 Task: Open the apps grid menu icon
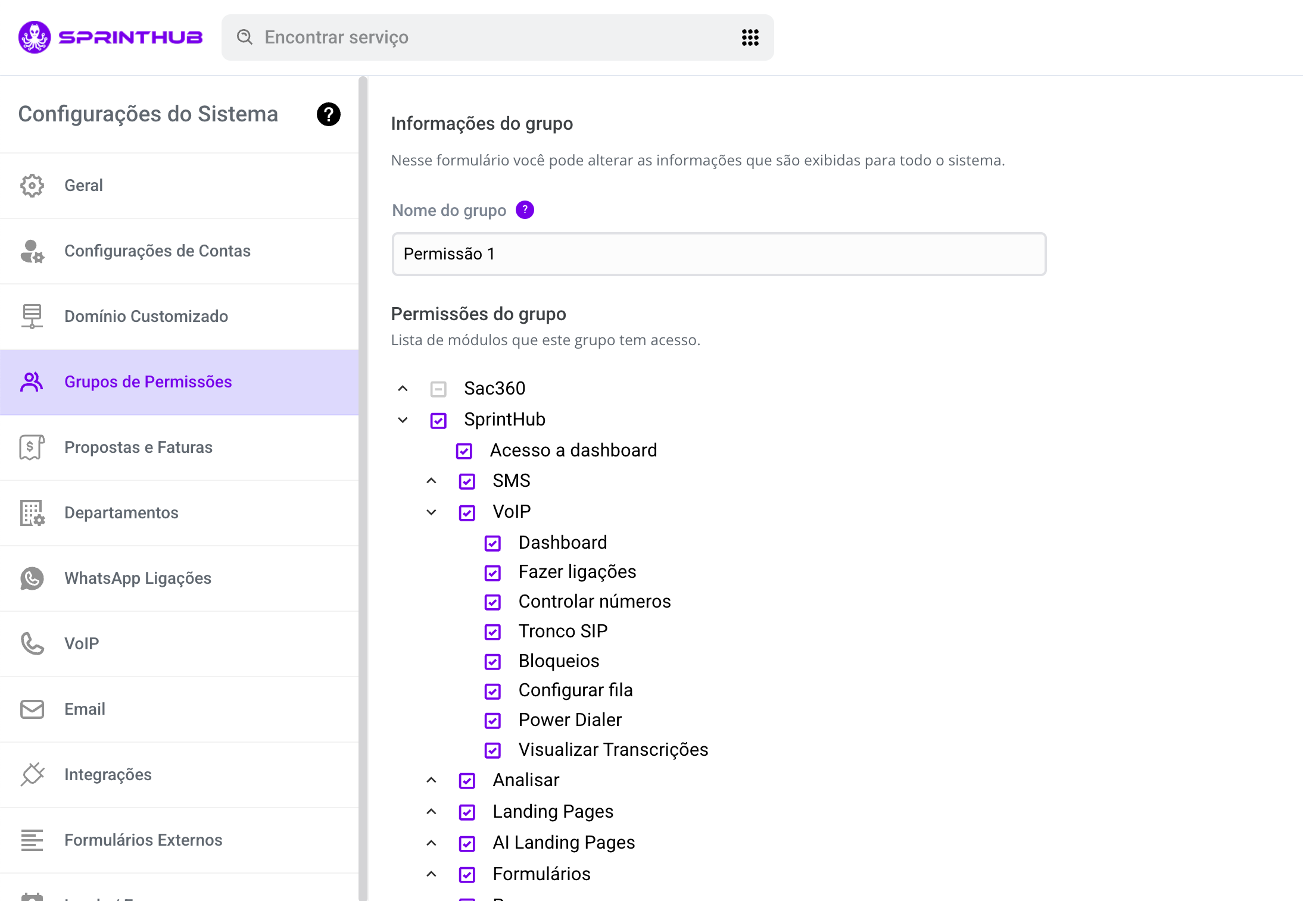[750, 37]
